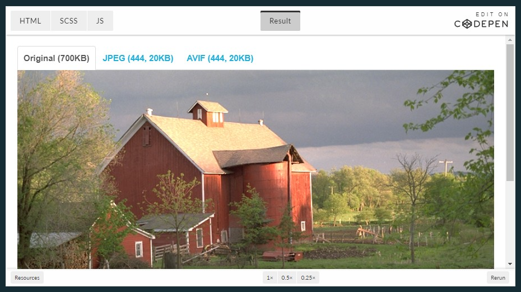Viewport: 521px width, 292px height.
Task: Click the CODEPEN wordmark
Action: pyautogui.click(x=481, y=24)
